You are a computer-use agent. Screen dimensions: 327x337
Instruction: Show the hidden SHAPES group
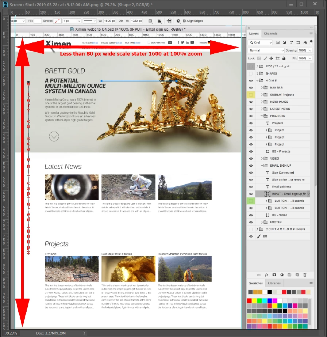pos(251,73)
